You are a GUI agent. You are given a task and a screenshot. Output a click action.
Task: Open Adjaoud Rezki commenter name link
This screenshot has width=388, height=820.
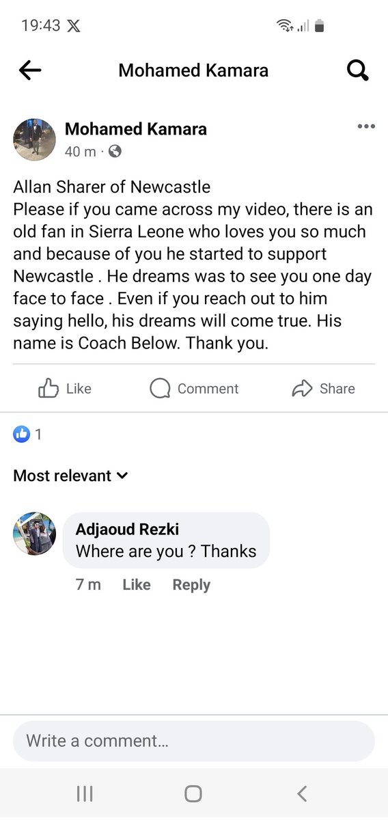tap(127, 530)
